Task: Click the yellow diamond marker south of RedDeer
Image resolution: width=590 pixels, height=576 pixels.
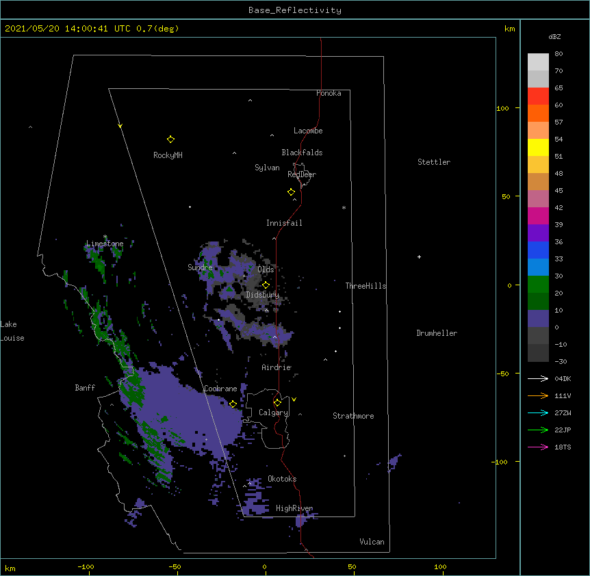Action: point(291,192)
